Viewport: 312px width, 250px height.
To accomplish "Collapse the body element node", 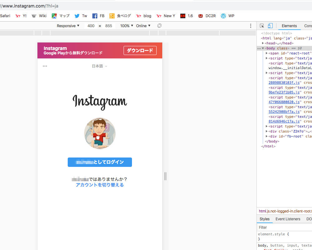I will pos(263,48).
